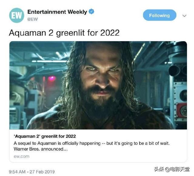Open card headline 'Aquaman 2' greenlit for 2022
The height and width of the screenshot is (176, 194).
(45, 136)
